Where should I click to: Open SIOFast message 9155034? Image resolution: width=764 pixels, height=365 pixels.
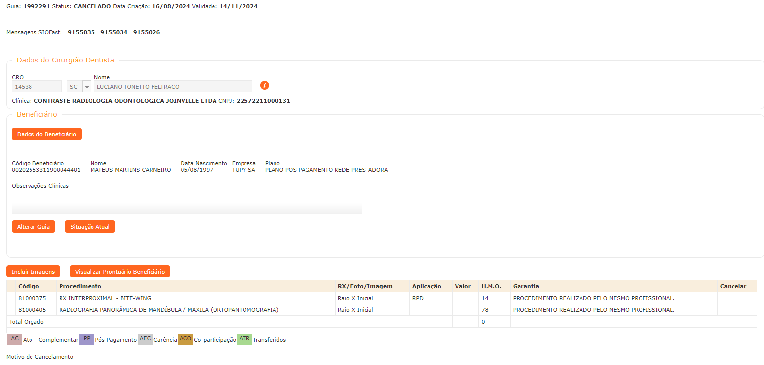point(114,32)
